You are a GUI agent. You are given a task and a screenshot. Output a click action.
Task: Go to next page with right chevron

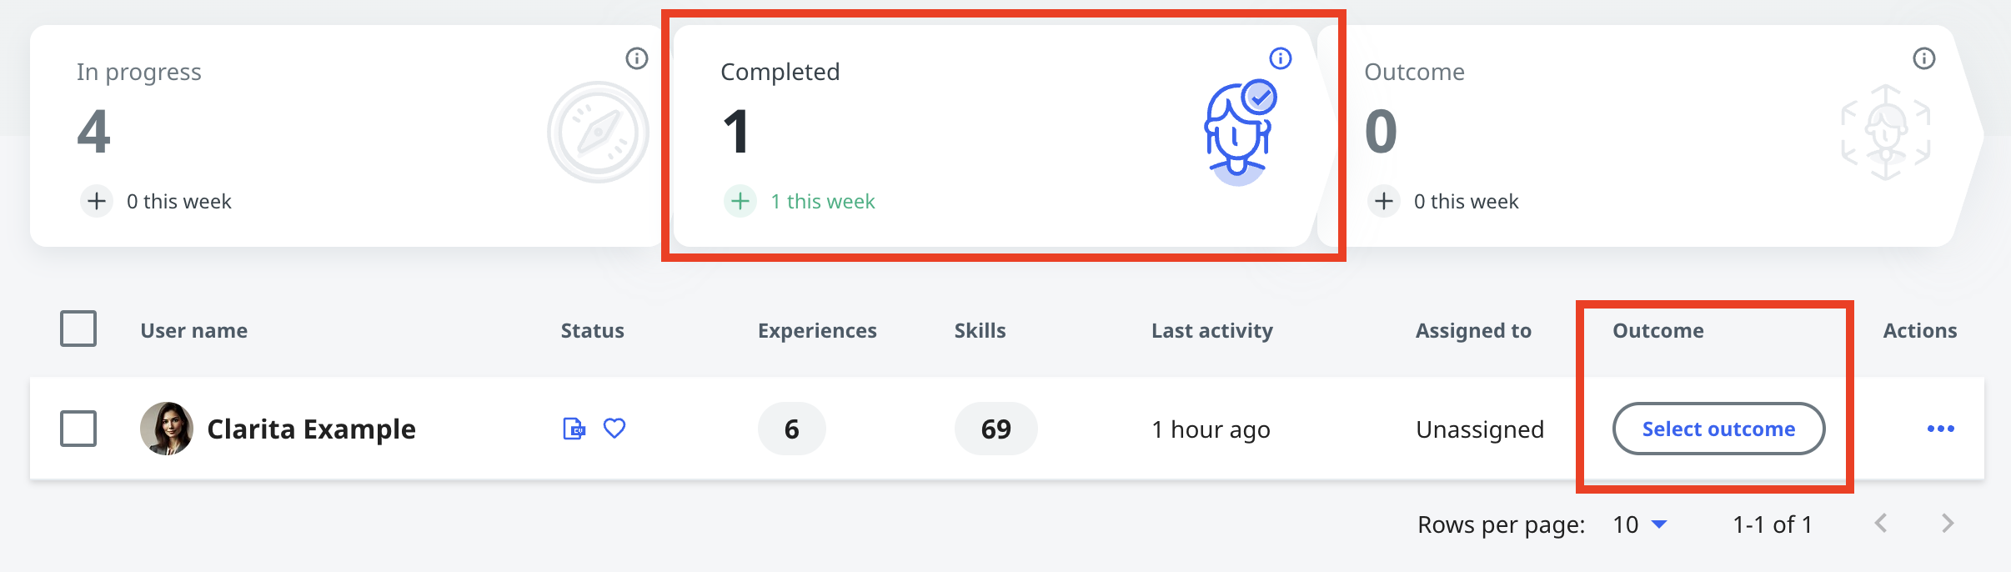1948,524
